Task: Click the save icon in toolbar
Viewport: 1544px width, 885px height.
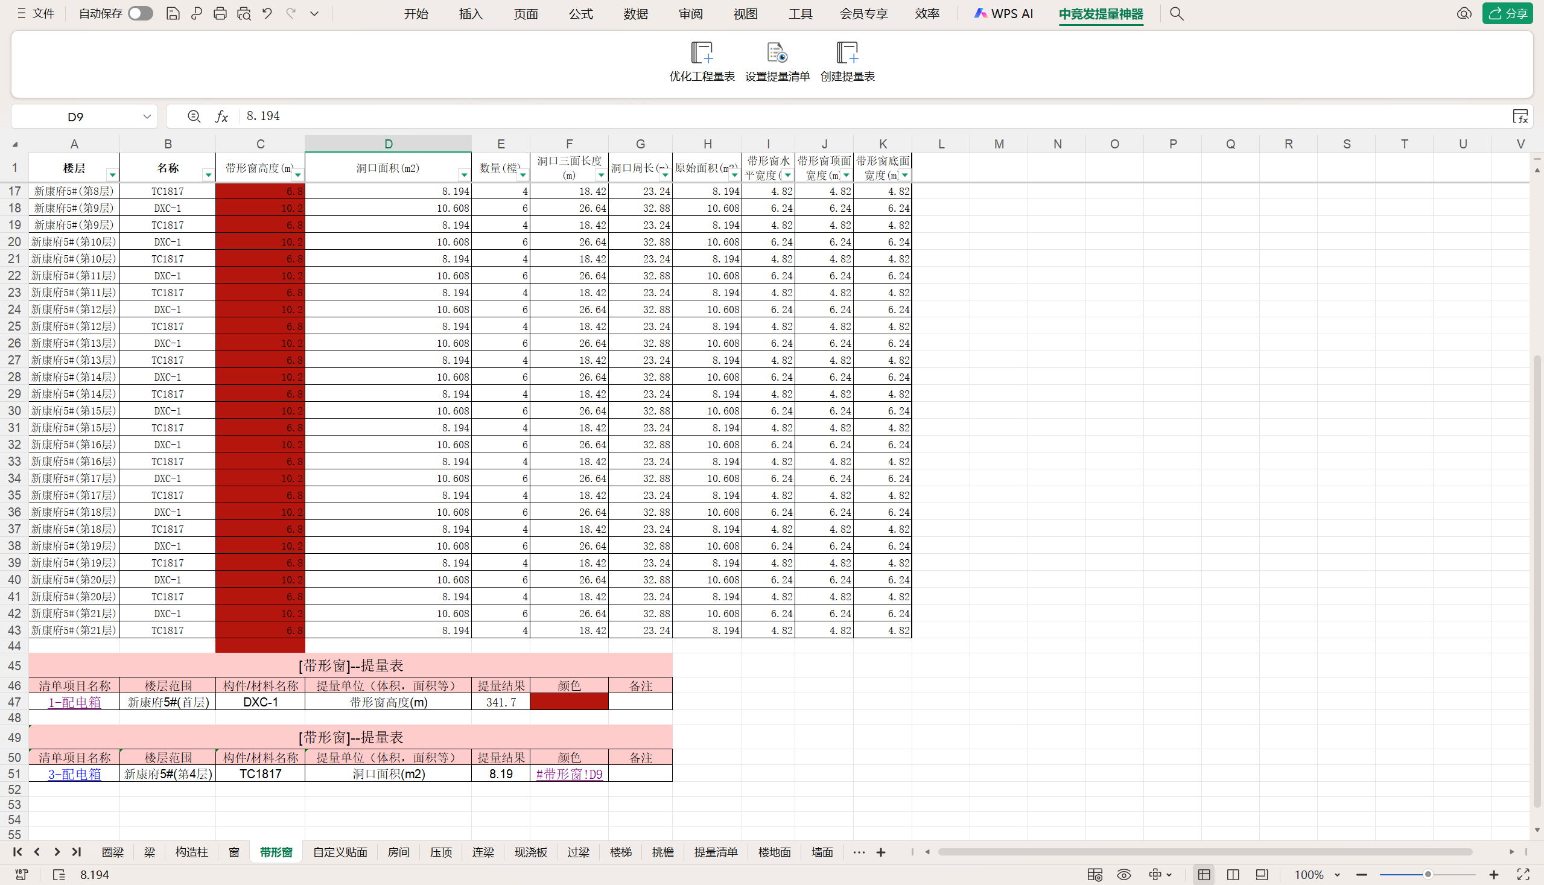Action: coord(173,13)
